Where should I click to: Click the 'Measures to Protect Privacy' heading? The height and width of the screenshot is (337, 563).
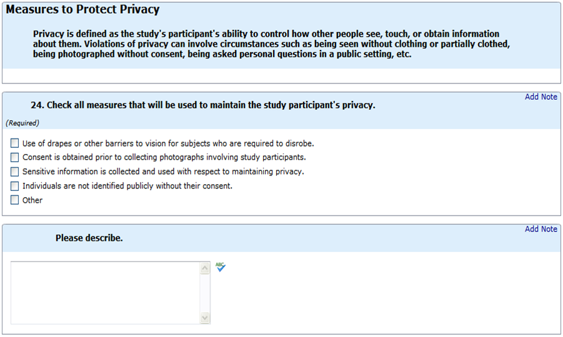(x=82, y=10)
